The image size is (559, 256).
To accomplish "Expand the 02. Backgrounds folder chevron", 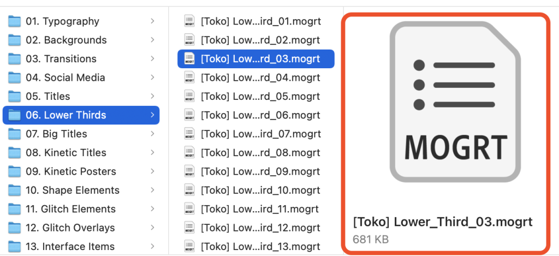I will click(152, 40).
